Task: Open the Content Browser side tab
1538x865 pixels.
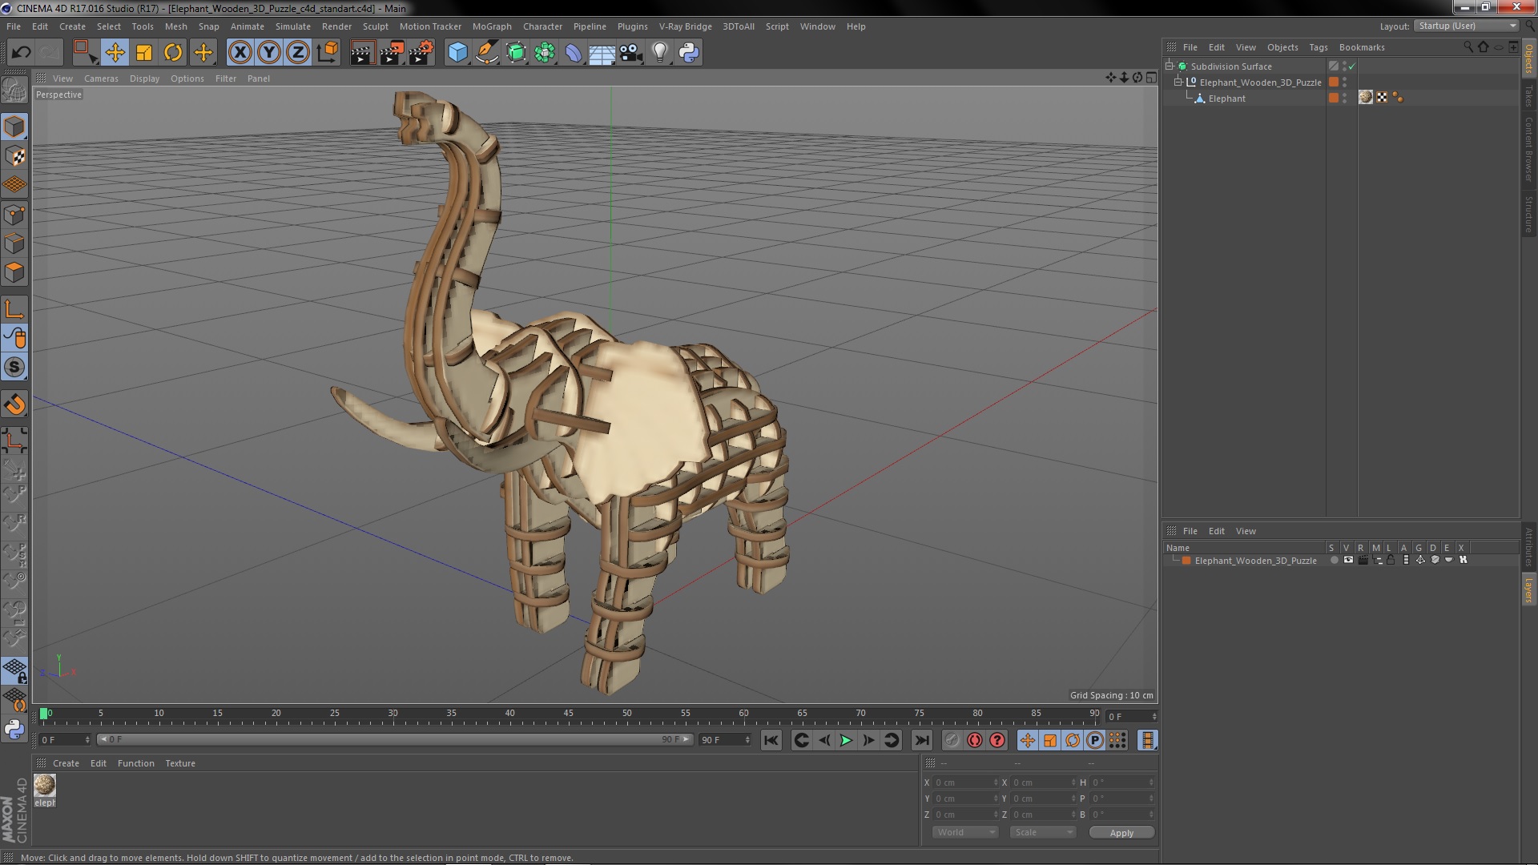Action: (1528, 149)
